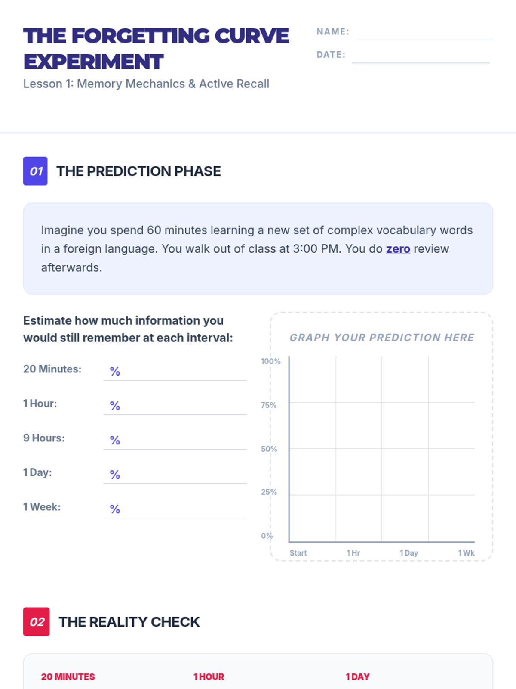Click the 1 DAY red column header
516x689 pixels.
pos(358,677)
